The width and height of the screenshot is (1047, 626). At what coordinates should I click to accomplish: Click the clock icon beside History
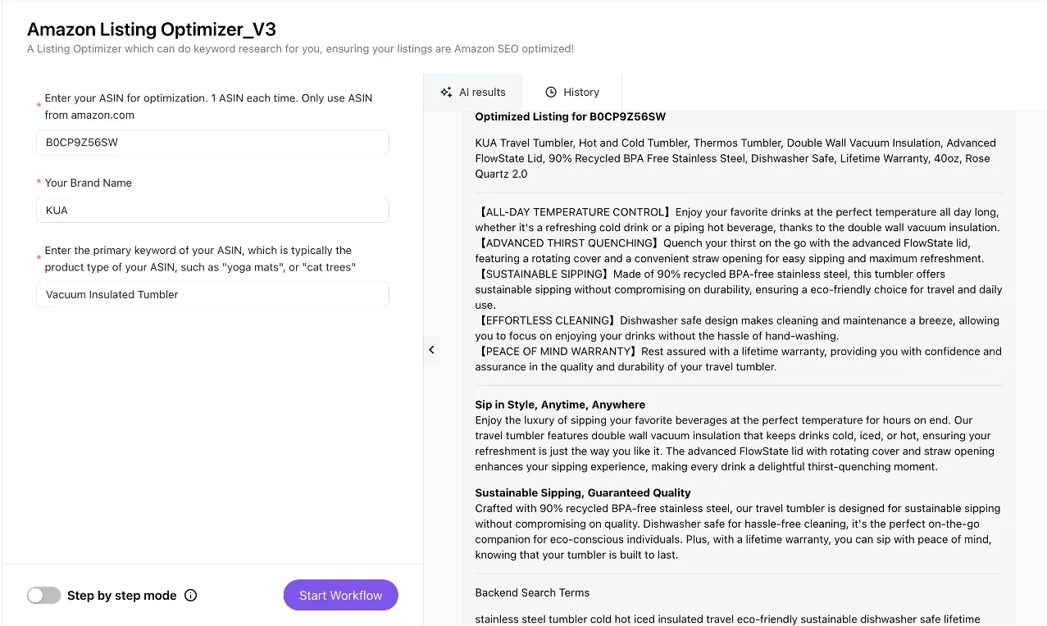(551, 93)
